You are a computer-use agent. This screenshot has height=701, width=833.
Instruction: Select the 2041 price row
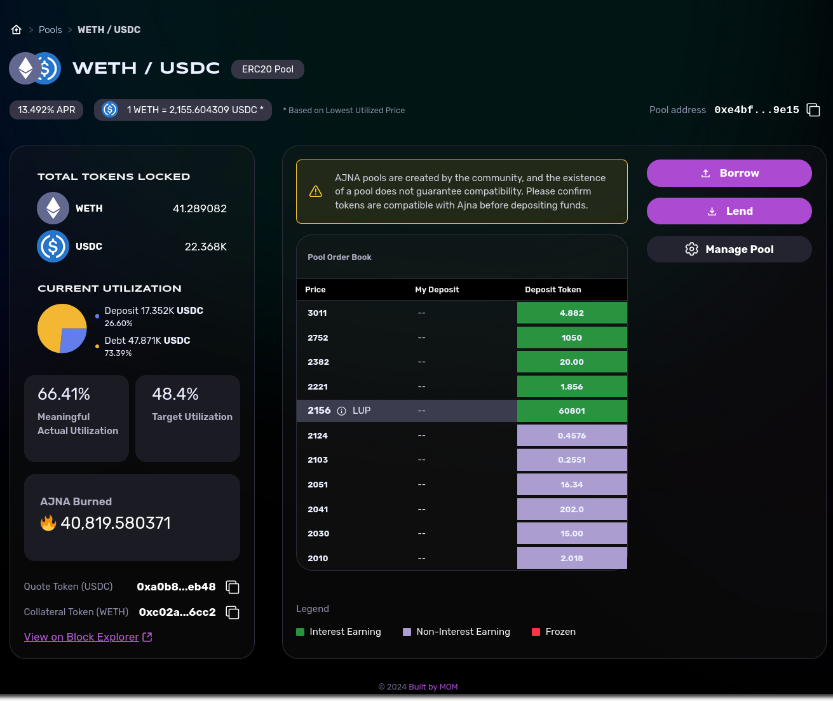coord(462,510)
